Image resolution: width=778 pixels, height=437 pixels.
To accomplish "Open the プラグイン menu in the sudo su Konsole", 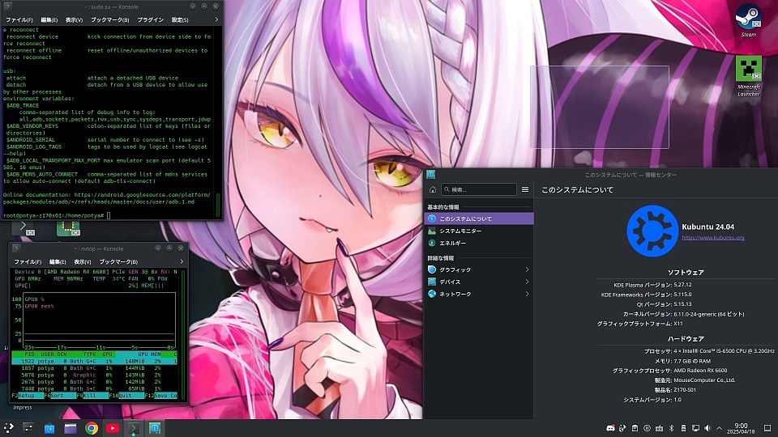I will click(x=151, y=19).
